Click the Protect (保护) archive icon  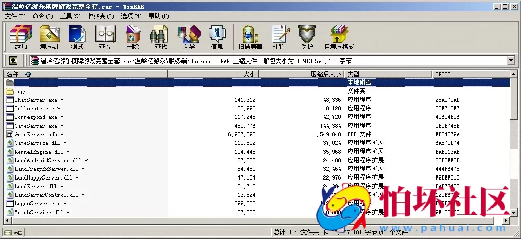[307, 37]
